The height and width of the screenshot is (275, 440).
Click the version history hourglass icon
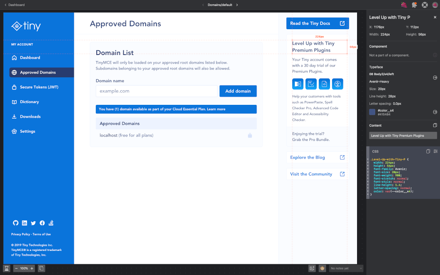pyautogui.click(x=6, y=268)
